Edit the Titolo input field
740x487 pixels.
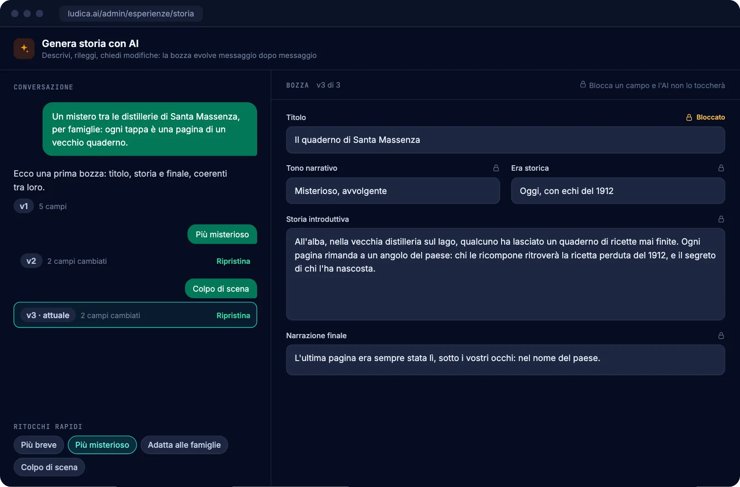[x=505, y=140]
